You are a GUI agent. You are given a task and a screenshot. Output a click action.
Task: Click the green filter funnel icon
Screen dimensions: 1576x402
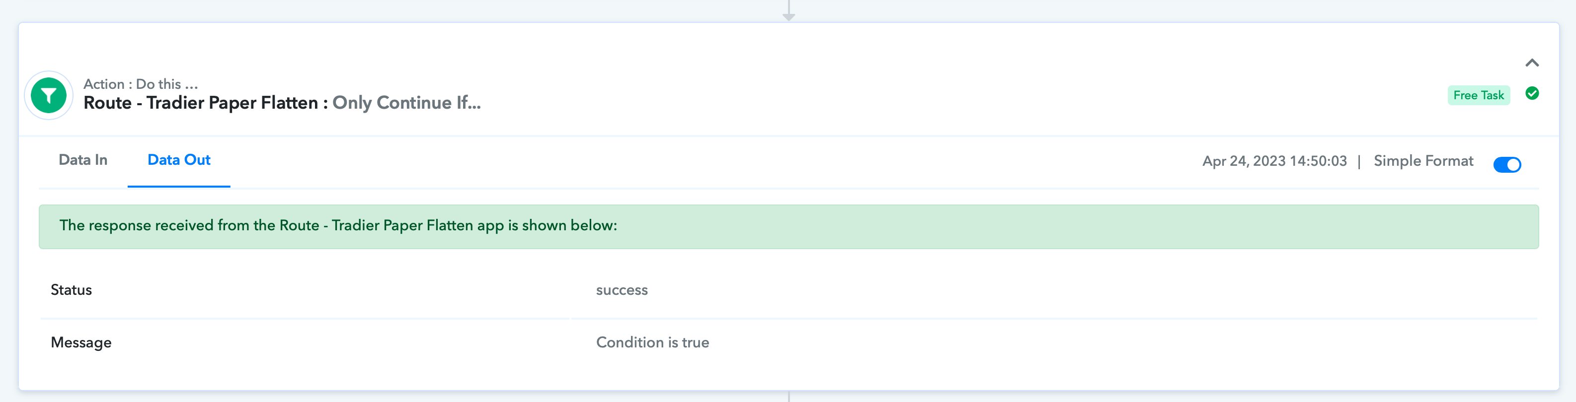click(48, 95)
